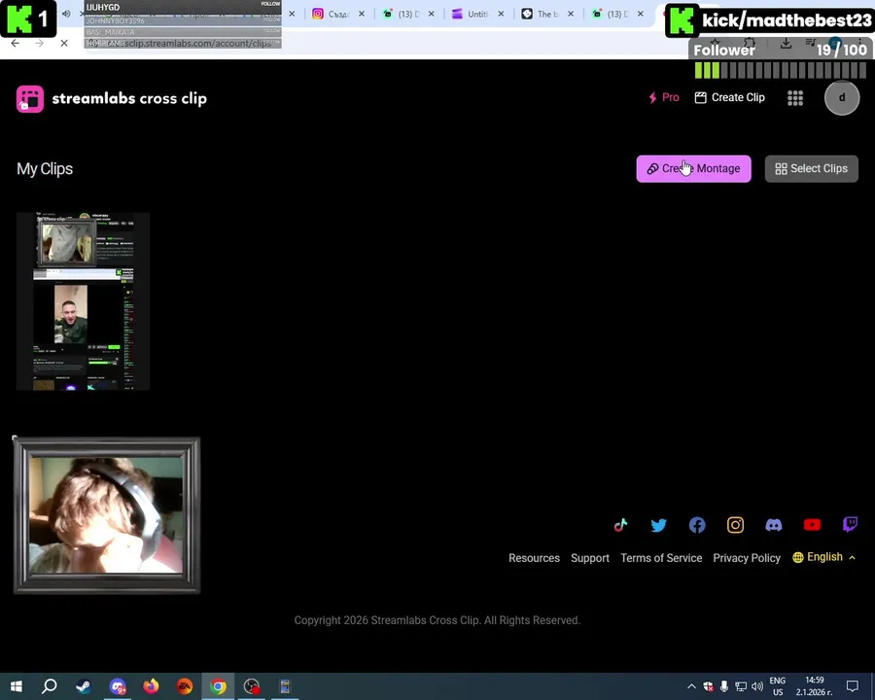
Task: Click the Create Clip button in header
Action: [729, 97]
